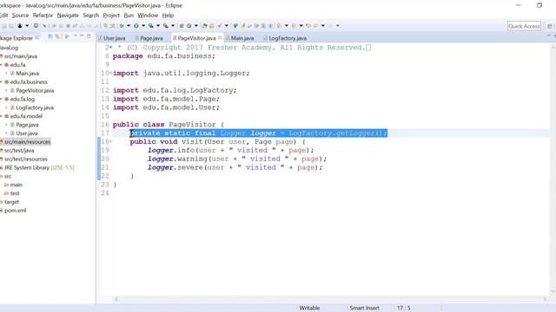Viewport: 556px width, 312px height.
Task: Open the Source menu
Action: tap(20, 16)
